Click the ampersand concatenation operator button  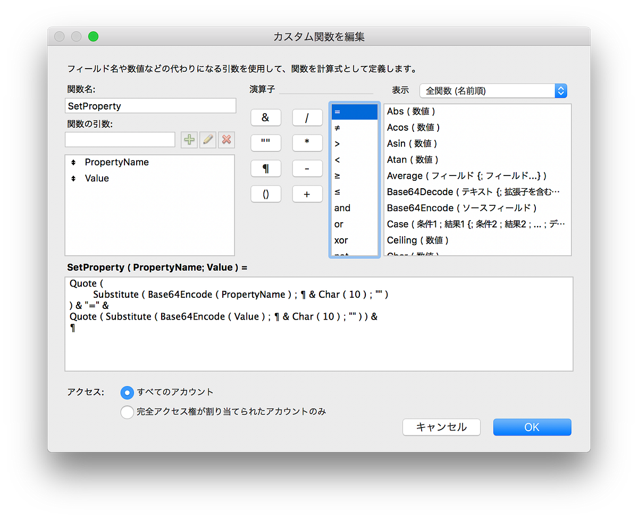(x=266, y=118)
